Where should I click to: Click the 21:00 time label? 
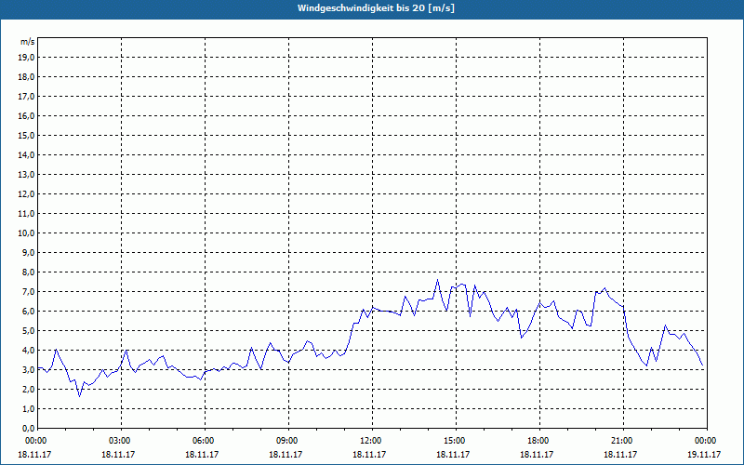click(x=623, y=441)
